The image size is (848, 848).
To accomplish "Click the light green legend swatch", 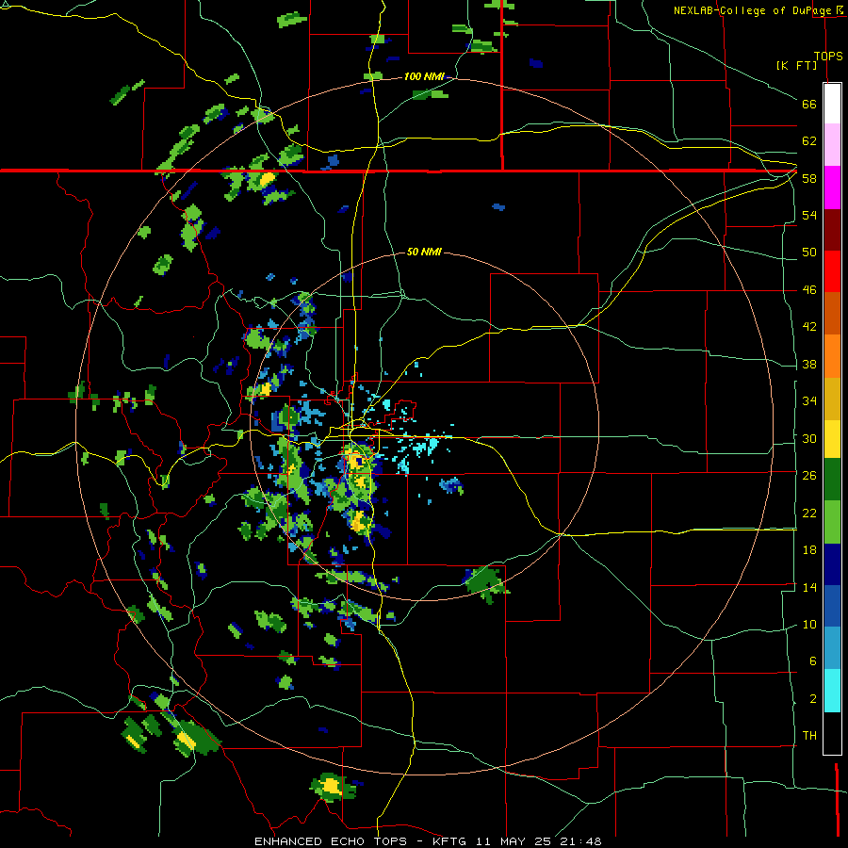I will click(832, 522).
